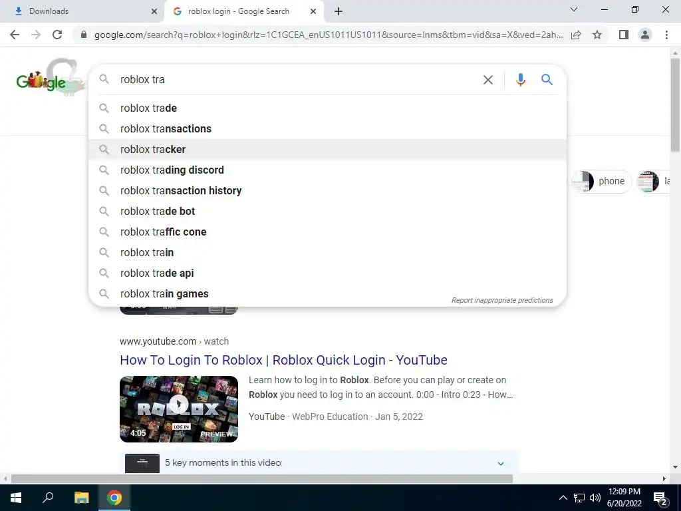Open www.youtube.com watch breadcrumb

click(x=174, y=341)
